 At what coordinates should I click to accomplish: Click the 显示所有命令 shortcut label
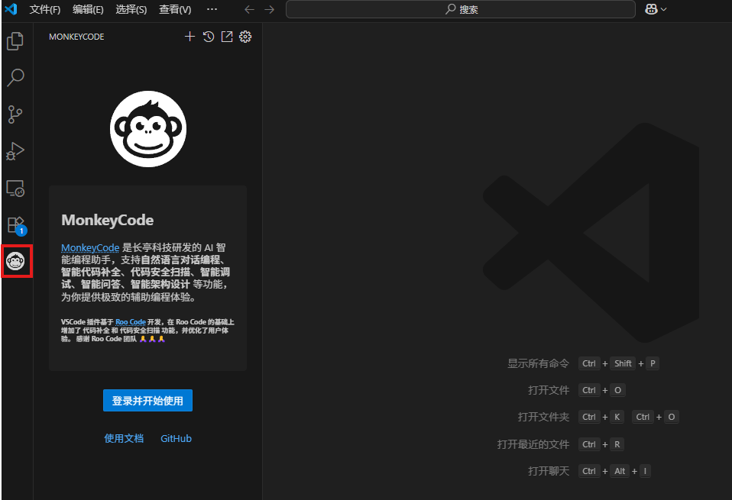click(538, 363)
